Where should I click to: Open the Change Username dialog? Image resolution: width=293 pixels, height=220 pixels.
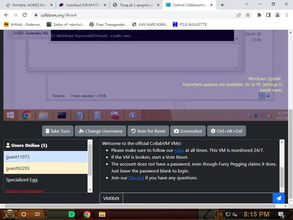tap(100, 131)
